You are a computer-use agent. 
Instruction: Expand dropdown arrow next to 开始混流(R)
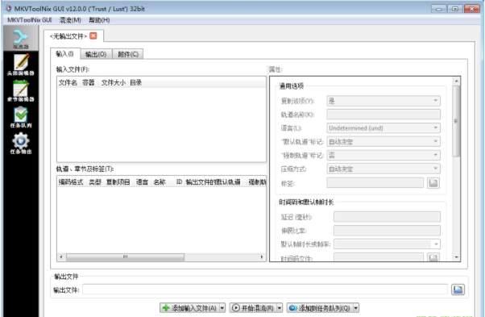(280, 307)
